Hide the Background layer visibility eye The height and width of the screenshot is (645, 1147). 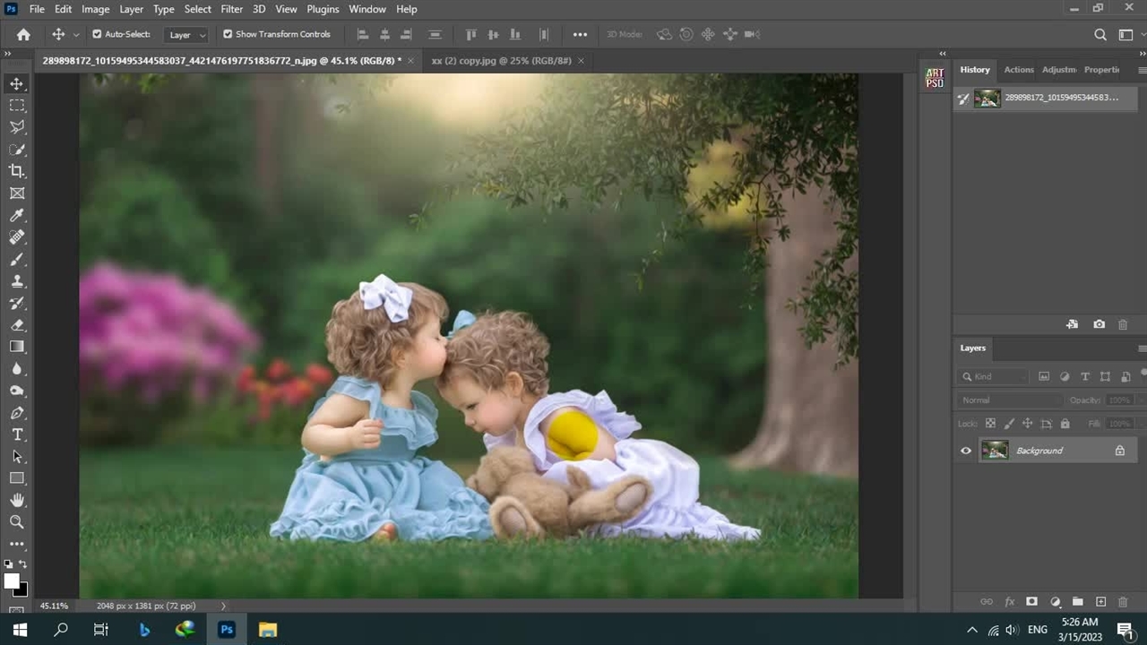pos(966,451)
